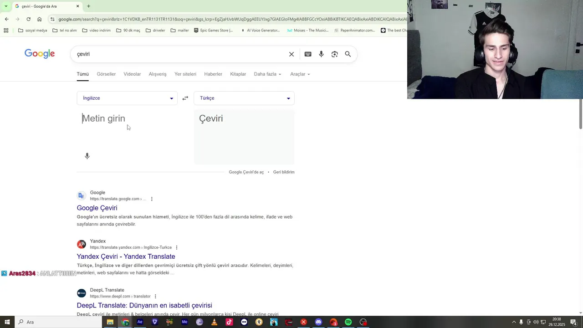Expand the Daha fazla menu
583x328 pixels.
[x=268, y=74]
